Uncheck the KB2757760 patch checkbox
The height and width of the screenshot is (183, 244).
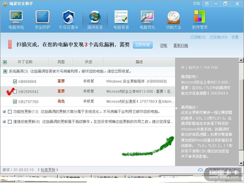pyautogui.click(x=15, y=102)
